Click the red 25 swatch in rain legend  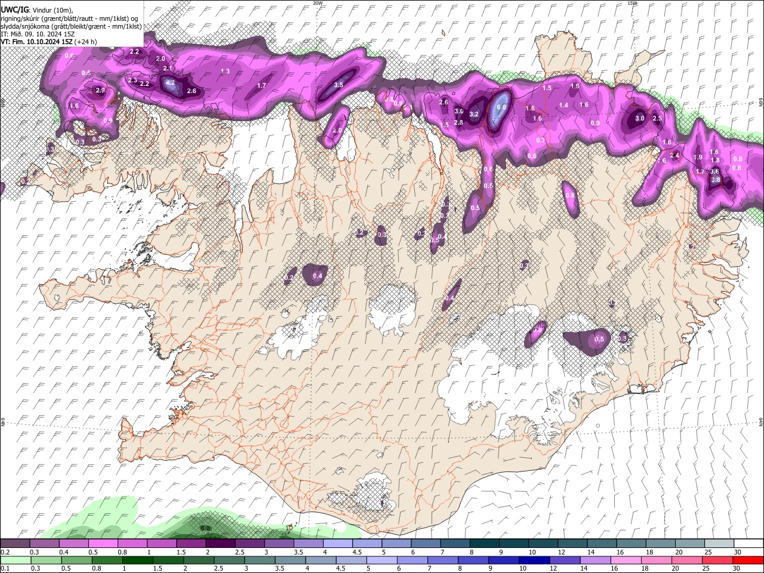pos(718,560)
